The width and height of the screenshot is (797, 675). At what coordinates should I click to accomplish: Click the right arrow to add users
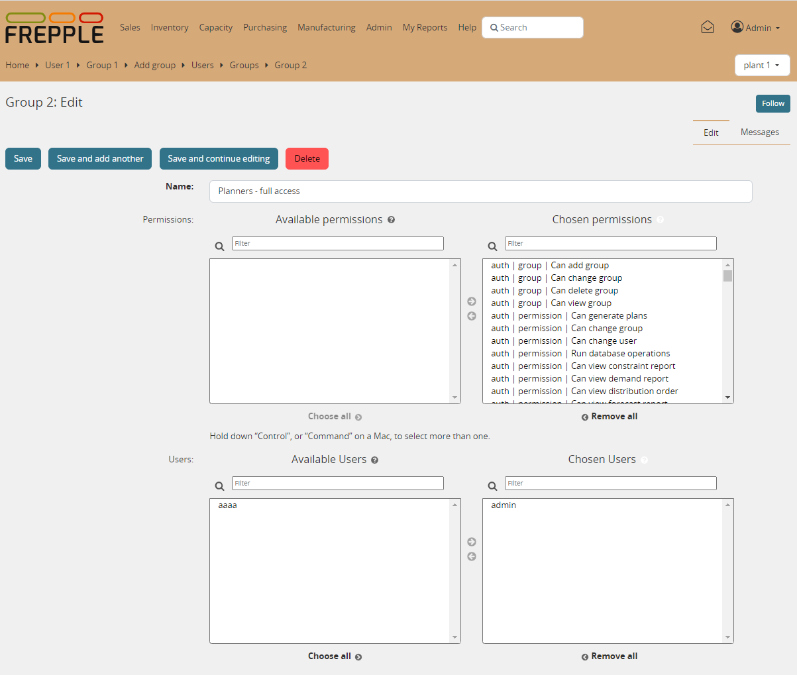[472, 542]
